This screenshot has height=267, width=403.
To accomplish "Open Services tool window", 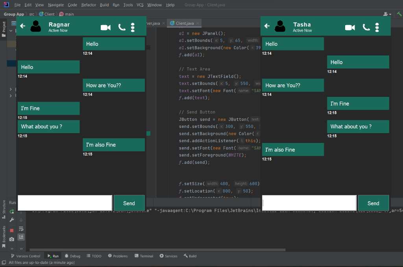I will (168, 256).
